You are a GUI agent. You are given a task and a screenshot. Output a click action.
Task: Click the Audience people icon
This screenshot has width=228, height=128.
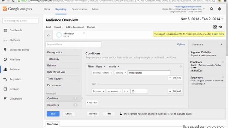point(5,69)
